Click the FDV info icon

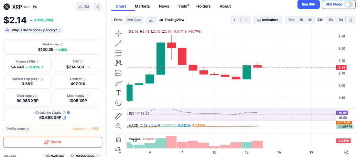(x=82, y=61)
